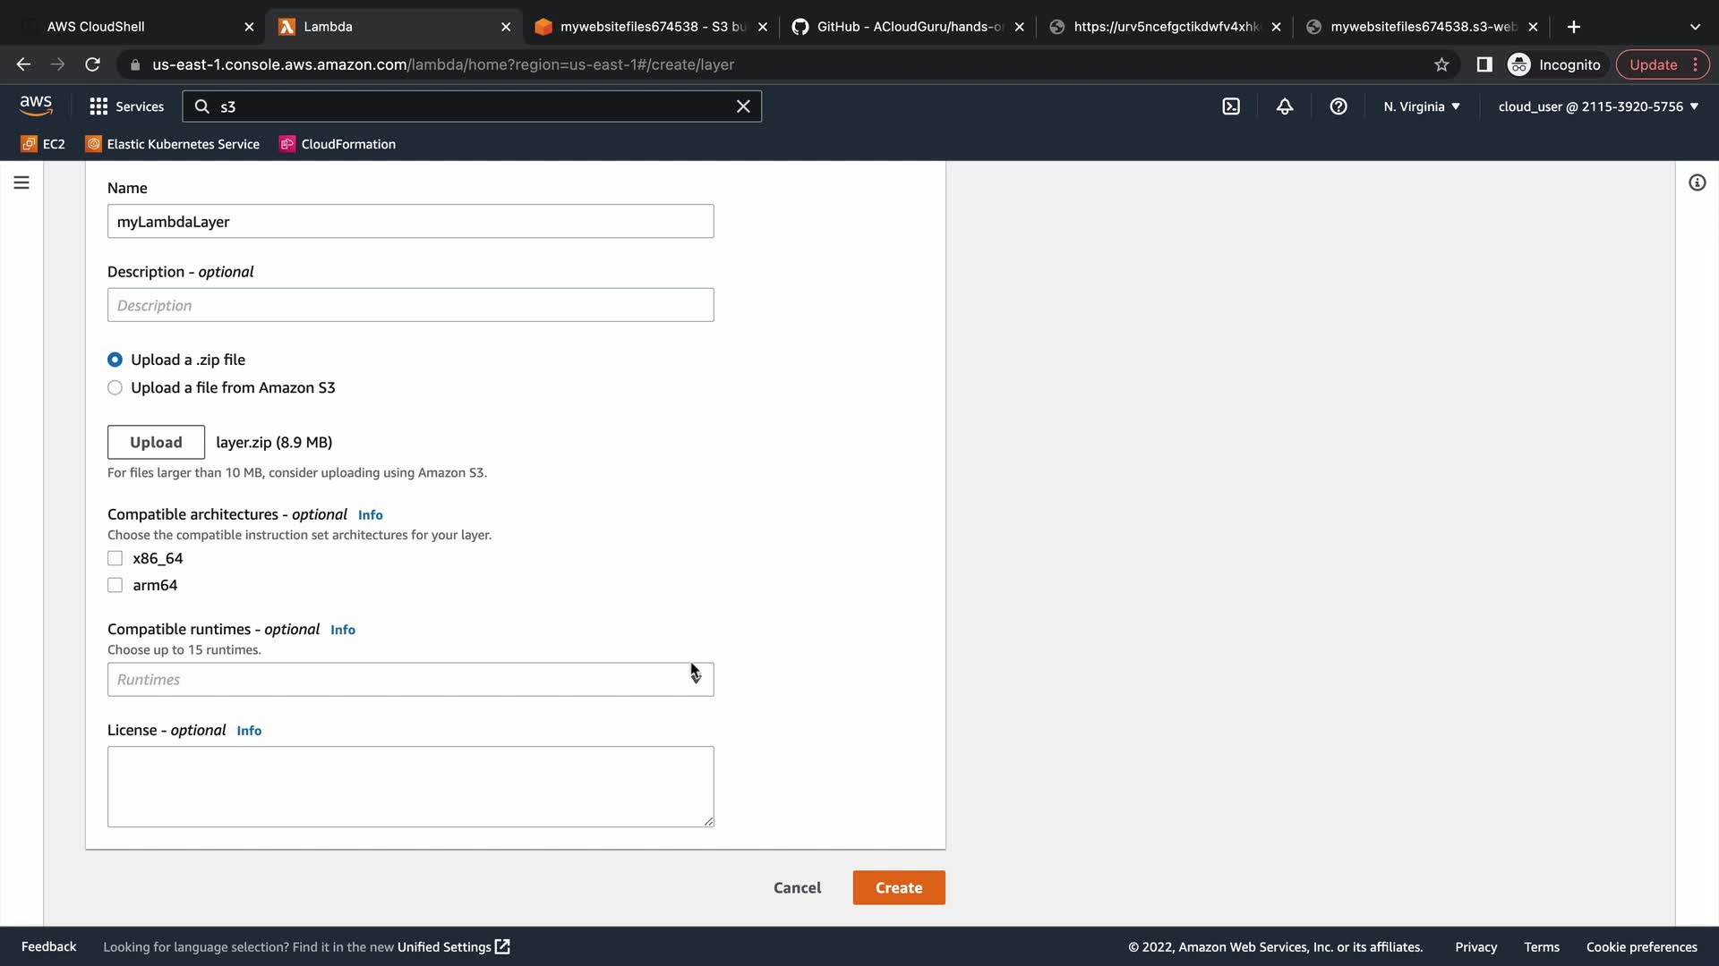This screenshot has height=966, width=1719.
Task: Click the orange Create button
Action: [x=898, y=887]
